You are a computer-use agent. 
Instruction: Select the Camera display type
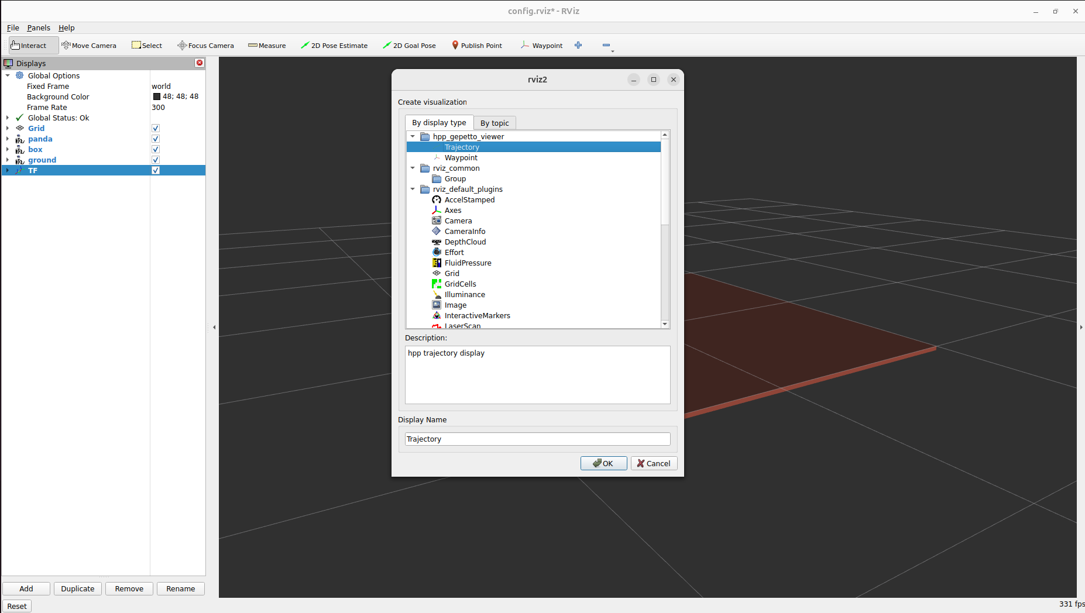tap(458, 221)
